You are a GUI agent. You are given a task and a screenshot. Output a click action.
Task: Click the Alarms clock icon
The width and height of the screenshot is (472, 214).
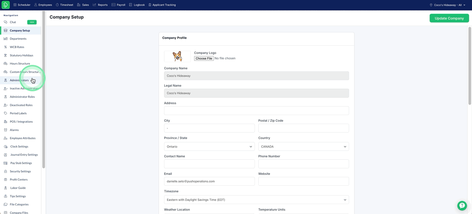coord(6,130)
